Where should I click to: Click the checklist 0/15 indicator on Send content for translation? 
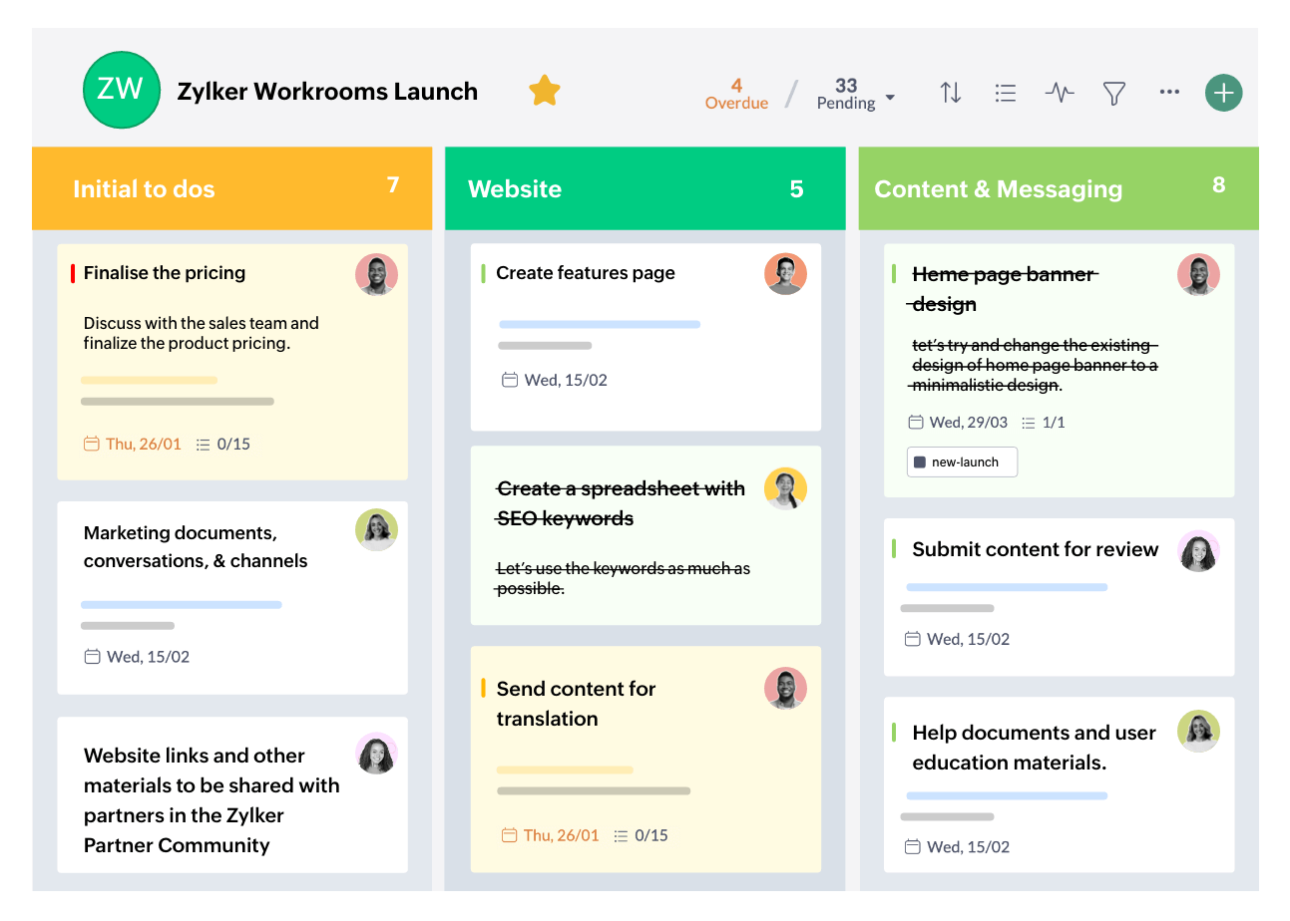click(x=640, y=835)
